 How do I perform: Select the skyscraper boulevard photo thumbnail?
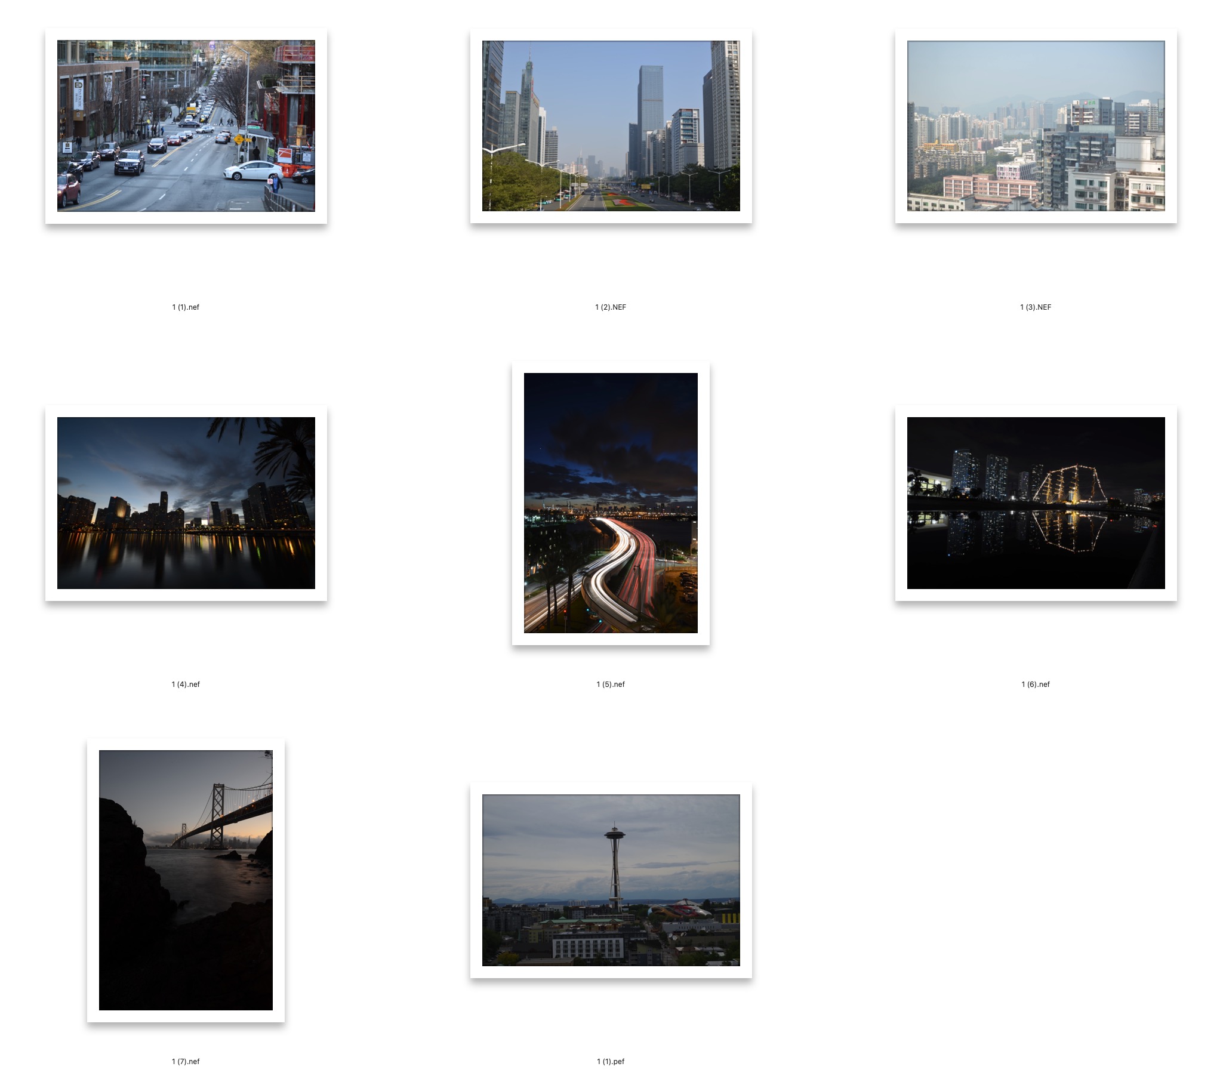(611, 126)
